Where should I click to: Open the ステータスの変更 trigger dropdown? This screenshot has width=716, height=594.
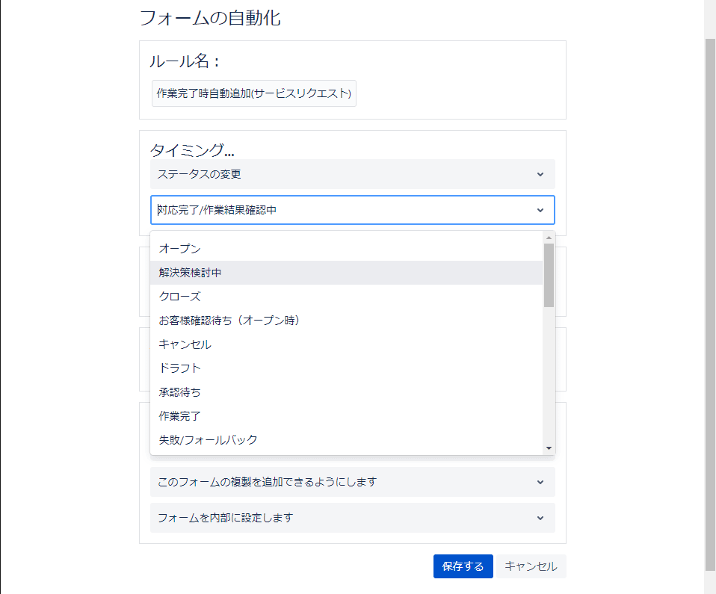tap(353, 174)
